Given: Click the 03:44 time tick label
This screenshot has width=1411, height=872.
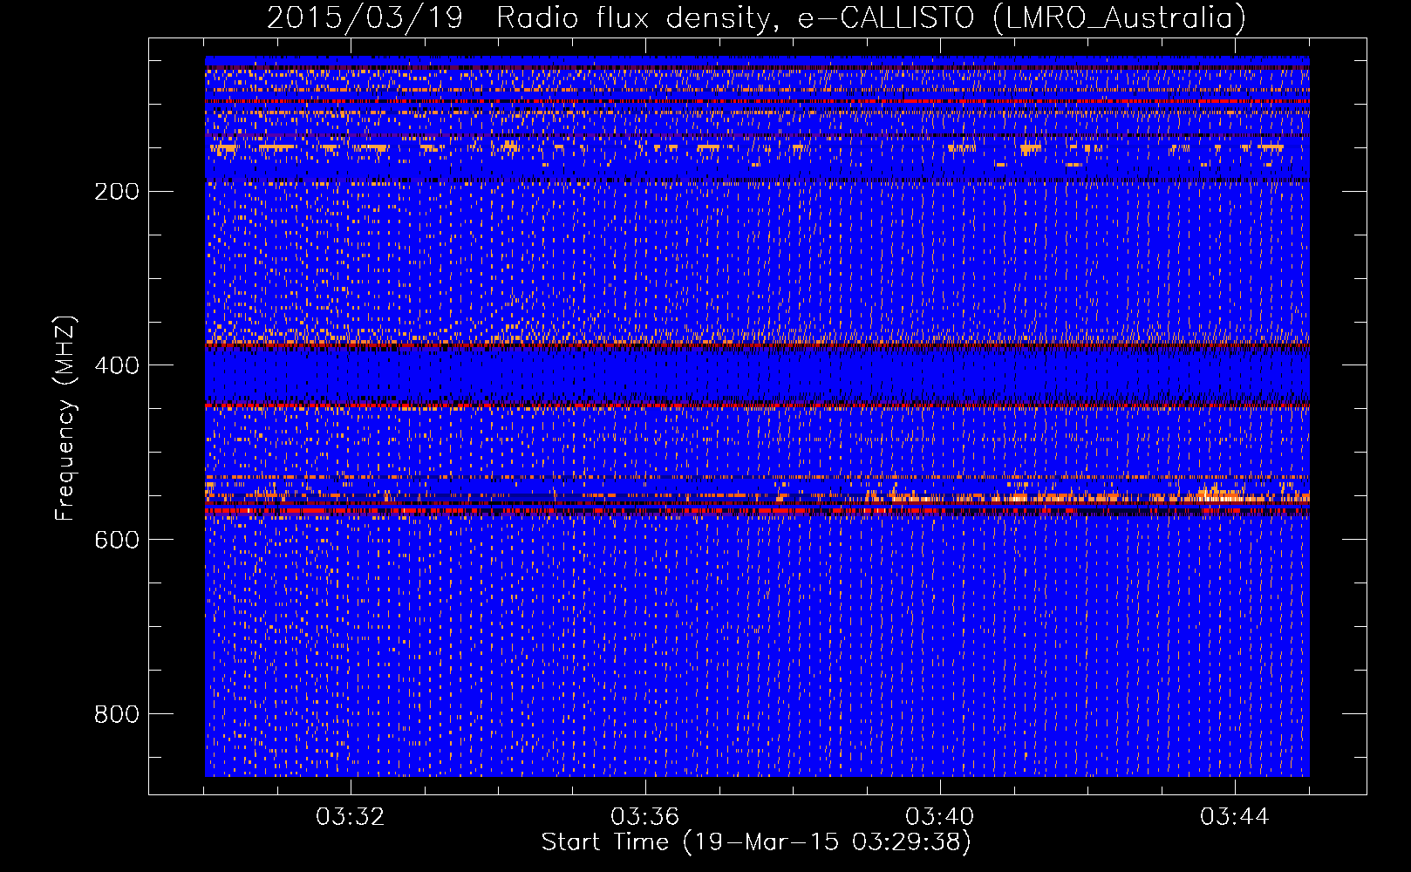Looking at the screenshot, I should click(x=1235, y=817).
